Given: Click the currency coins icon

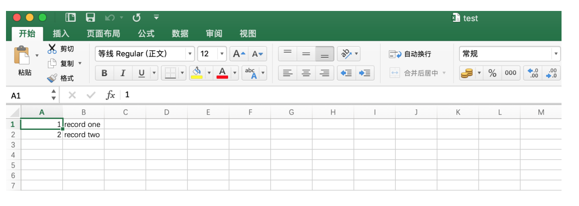Looking at the screenshot, I should click(467, 73).
